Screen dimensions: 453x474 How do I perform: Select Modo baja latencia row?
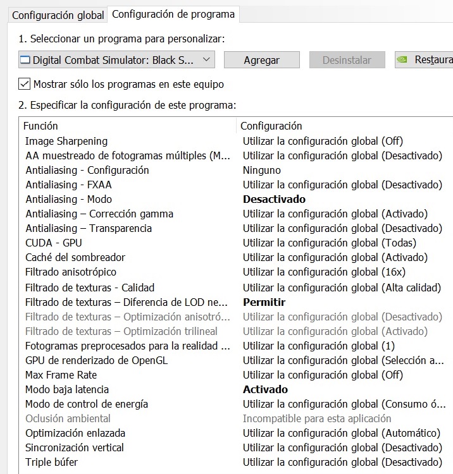(x=236, y=389)
